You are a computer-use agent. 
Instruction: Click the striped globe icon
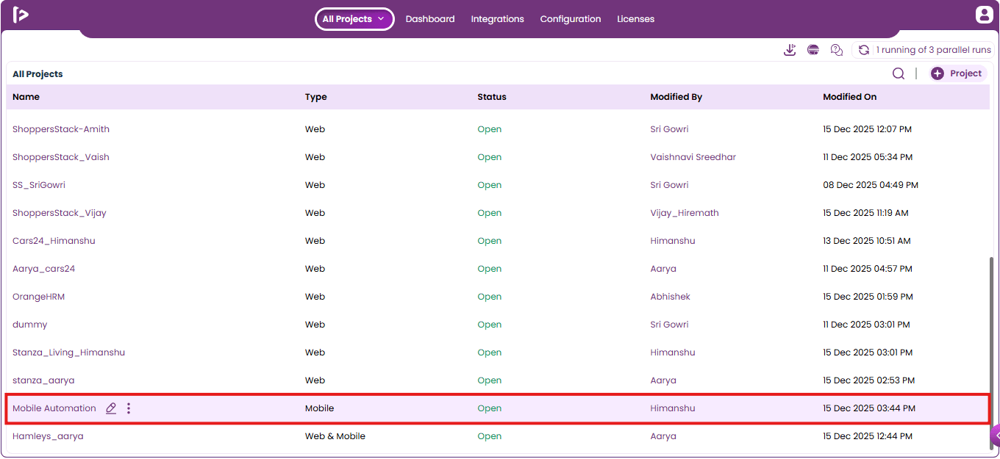[x=813, y=50]
